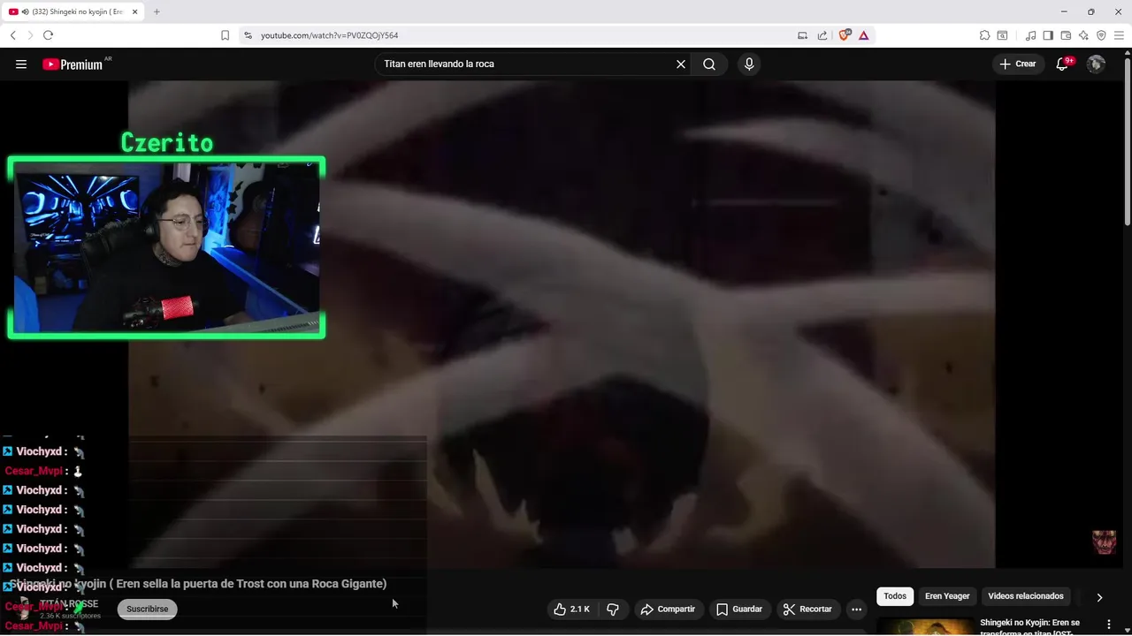This screenshot has height=636, width=1132.
Task: Open the Crear menu
Action: (1018, 64)
